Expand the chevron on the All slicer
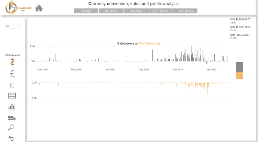The width and height of the screenshot is (258, 142). (x=18, y=26)
